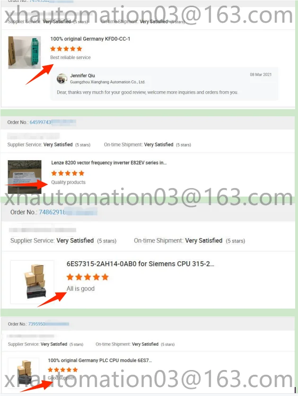298x396 pixels.
Task: Open the 6ES7315-2AH14-0AB0 for Siemens CPU title
Action: (x=140, y=264)
